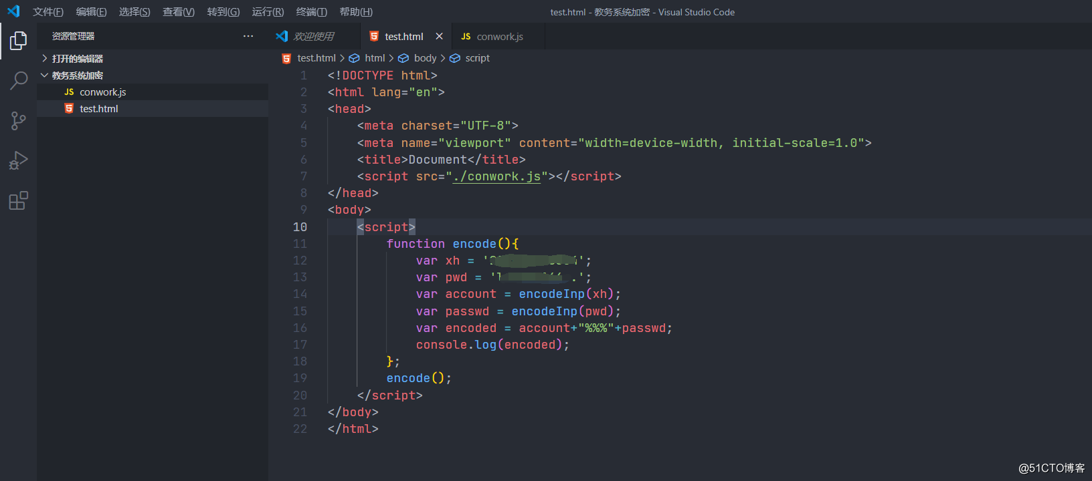
Task: Open the 编辑(E) menu
Action: (91, 12)
